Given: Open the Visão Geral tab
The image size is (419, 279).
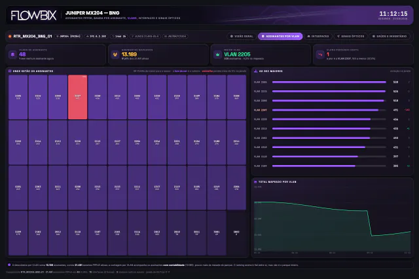Looking at the screenshot, I should click(242, 36).
